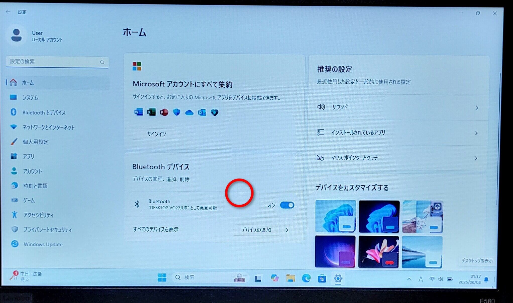The image size is (513, 303).
Task: Apply the dark blue bloom theme thumbnail
Action: [379, 216]
